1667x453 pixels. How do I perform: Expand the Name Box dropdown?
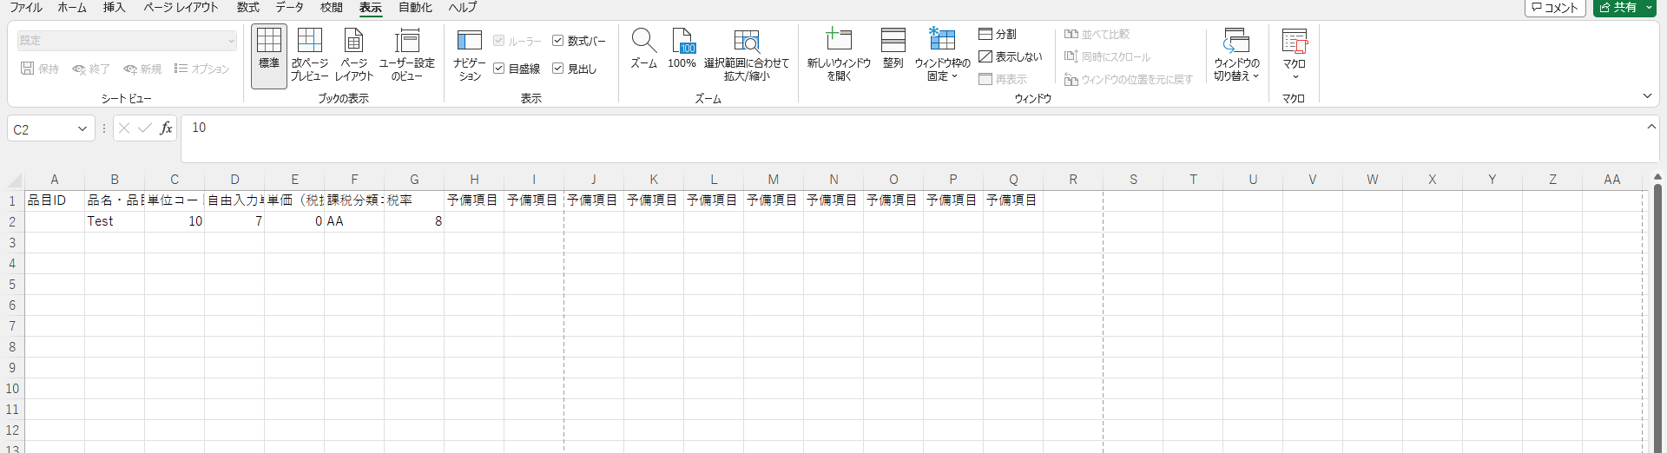82,129
